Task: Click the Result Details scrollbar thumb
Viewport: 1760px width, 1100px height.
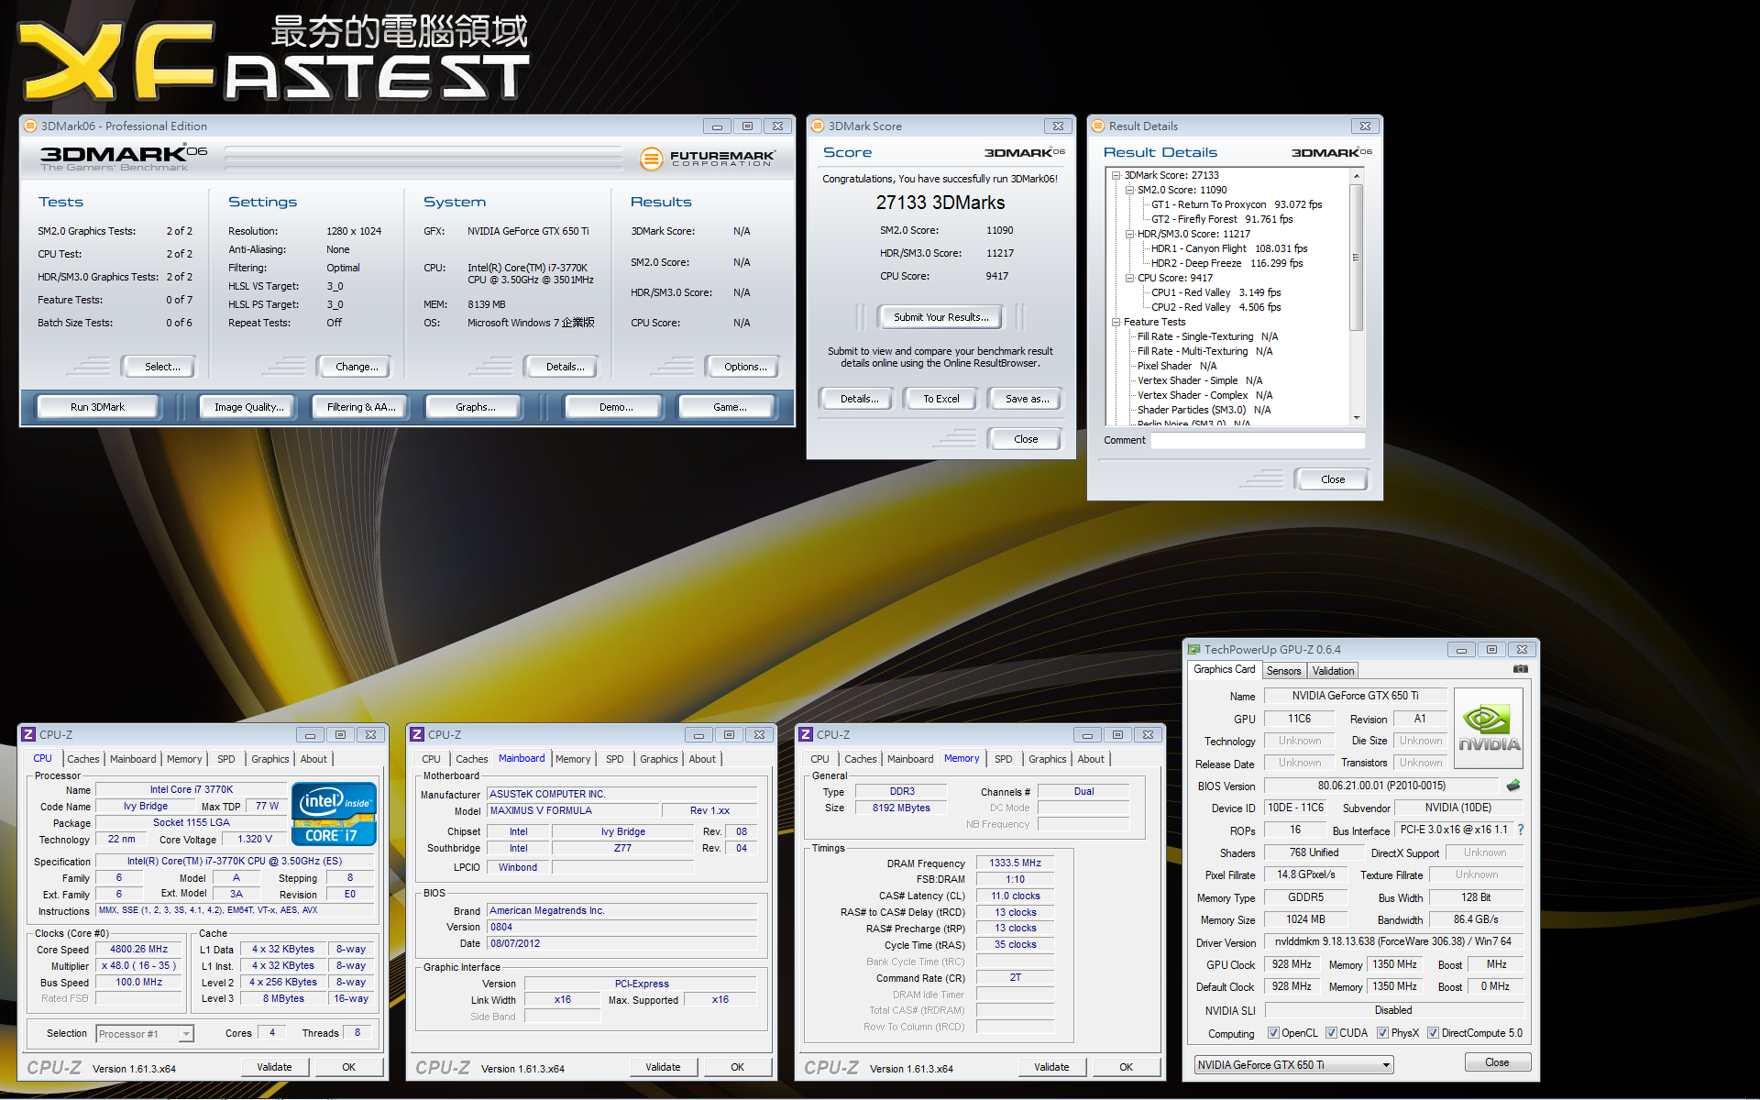Action: coord(1357,257)
